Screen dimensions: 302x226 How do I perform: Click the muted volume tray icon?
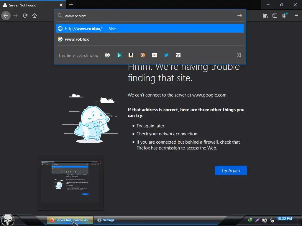(x=272, y=220)
